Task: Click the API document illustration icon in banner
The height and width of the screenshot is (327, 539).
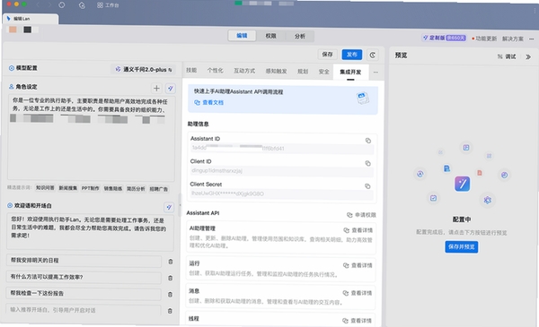Action: click(362, 99)
